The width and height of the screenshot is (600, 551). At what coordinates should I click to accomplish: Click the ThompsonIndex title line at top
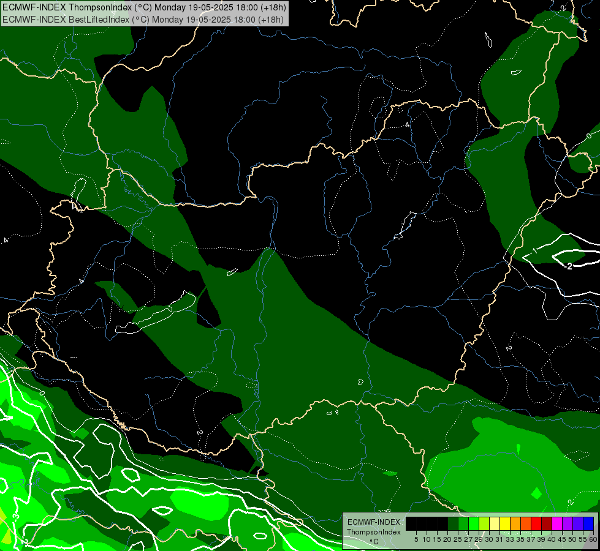click(144, 7)
